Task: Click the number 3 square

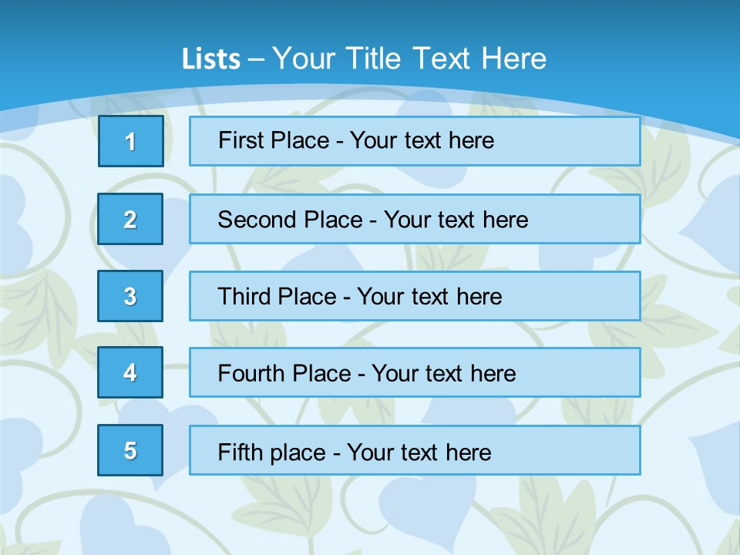Action: click(130, 296)
